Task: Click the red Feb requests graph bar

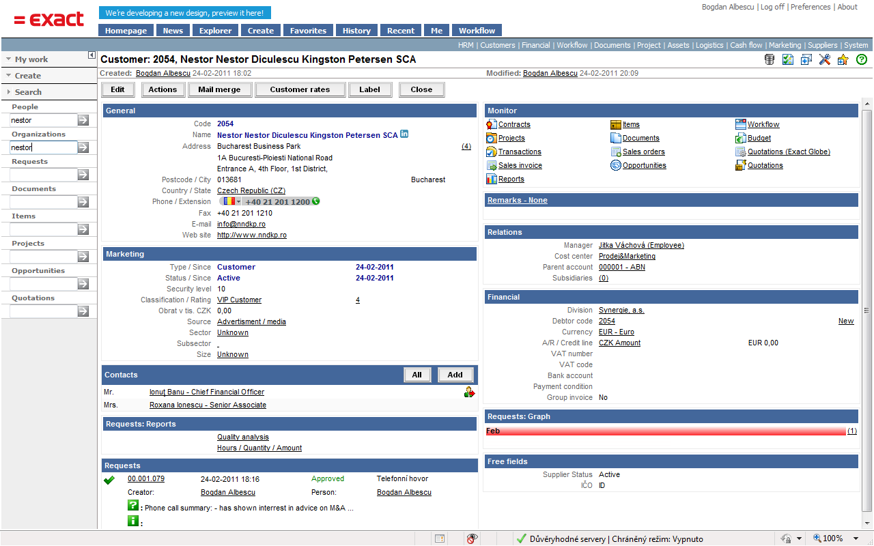Action: (x=666, y=431)
